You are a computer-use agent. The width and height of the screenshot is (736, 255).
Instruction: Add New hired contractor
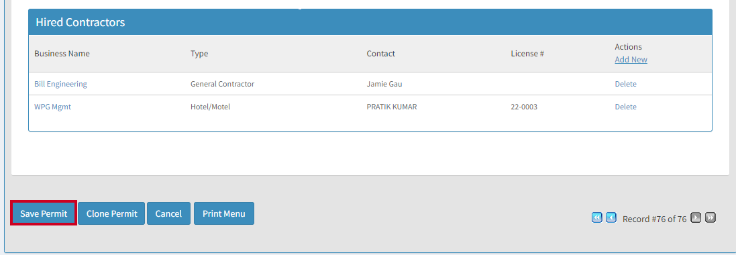click(631, 60)
